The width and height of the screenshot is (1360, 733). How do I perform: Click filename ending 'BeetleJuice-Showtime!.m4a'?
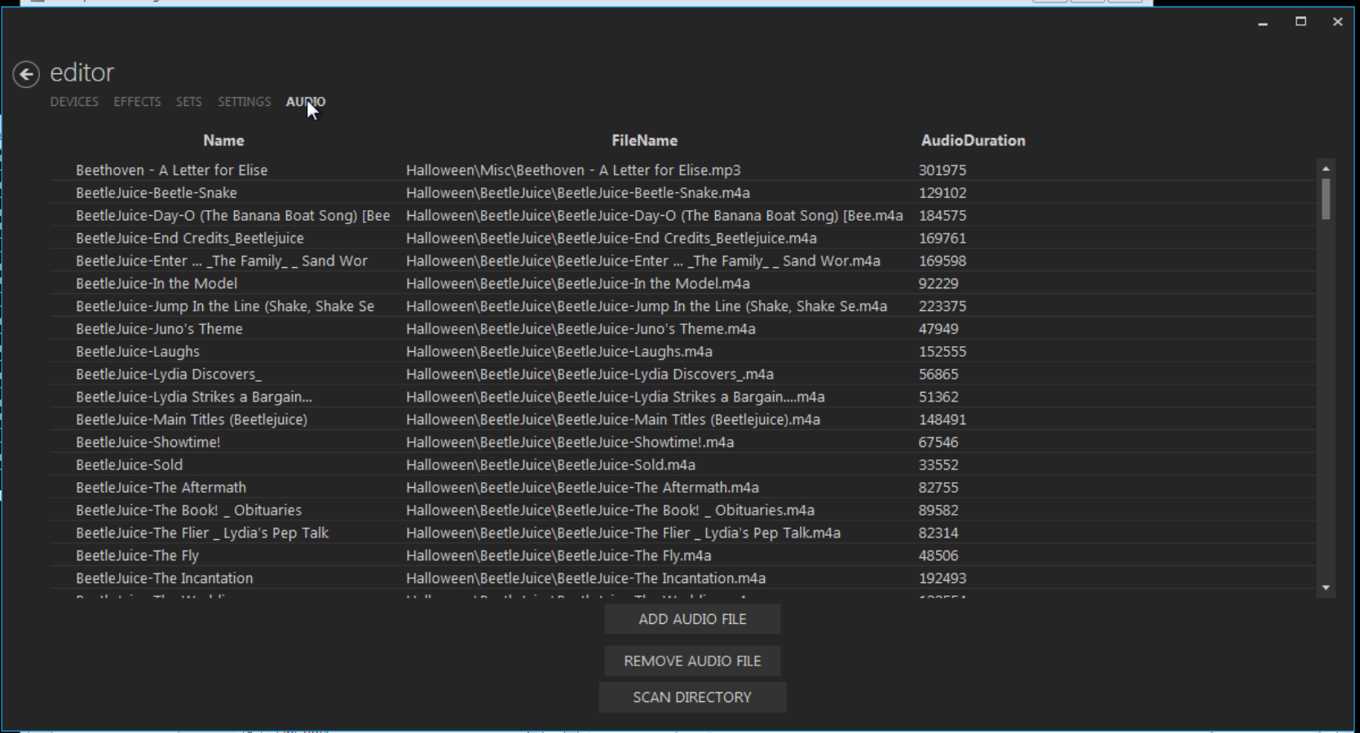tap(570, 442)
